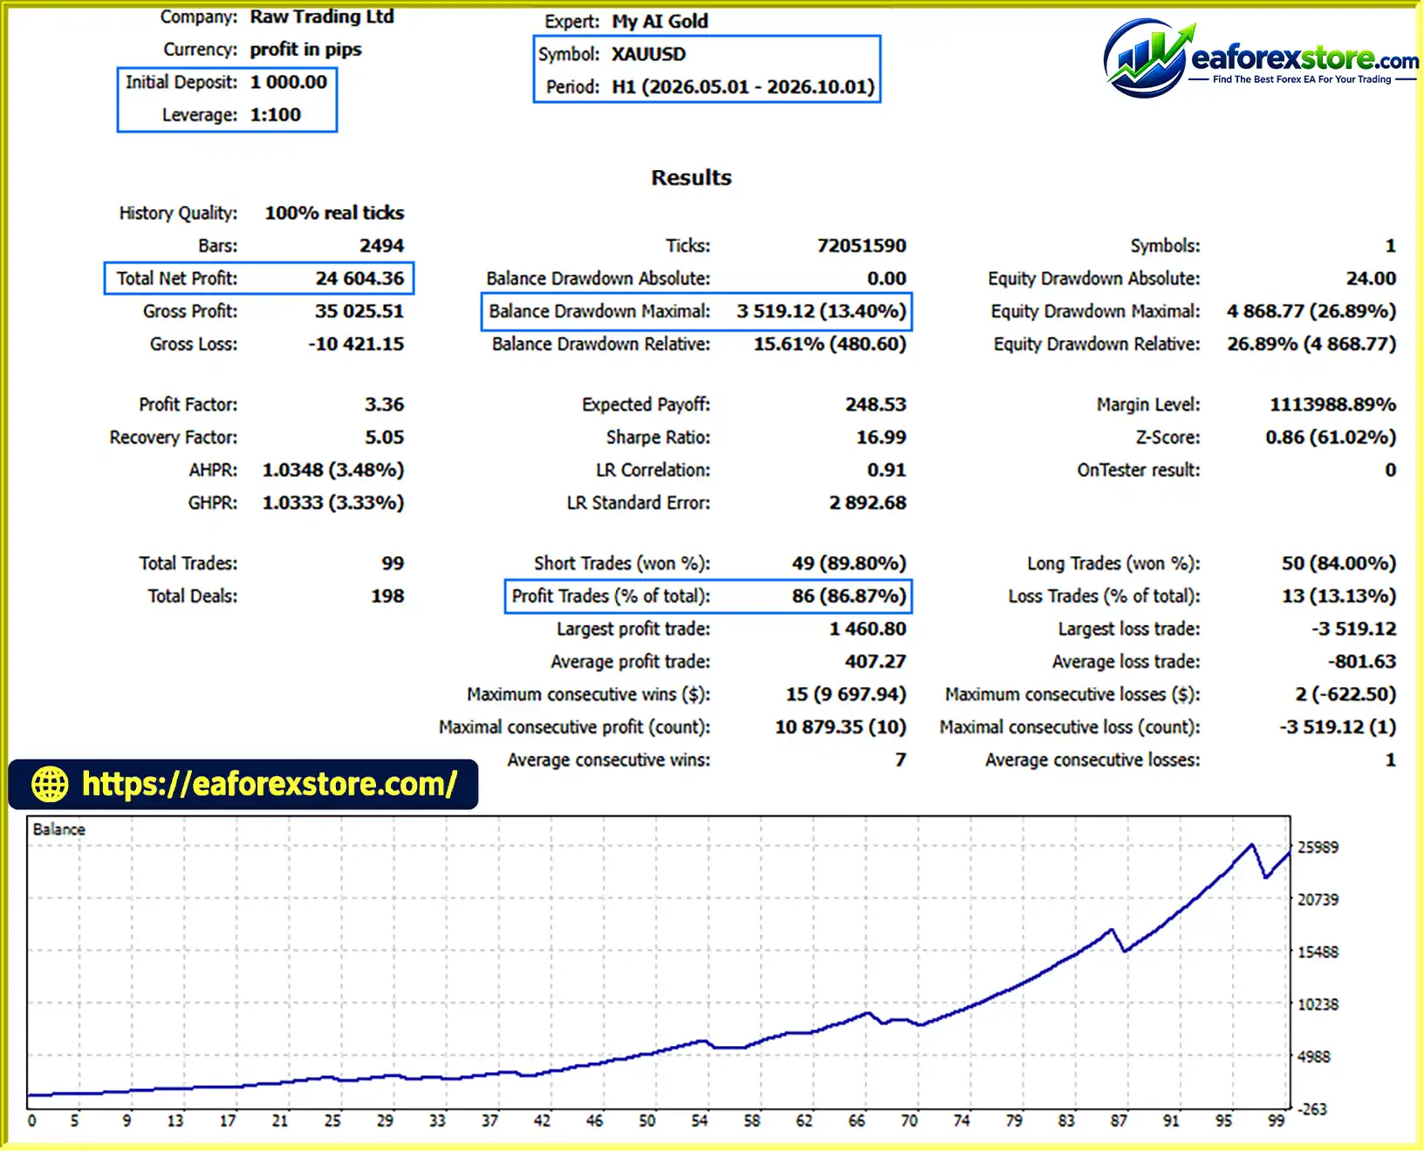This screenshot has height=1151, width=1424.
Task: Click the Initial Deposit value 1 000.00
Action: pyautogui.click(x=289, y=82)
